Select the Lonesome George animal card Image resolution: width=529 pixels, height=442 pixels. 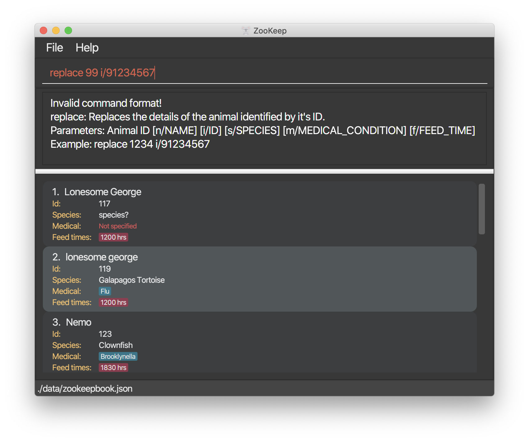260,214
